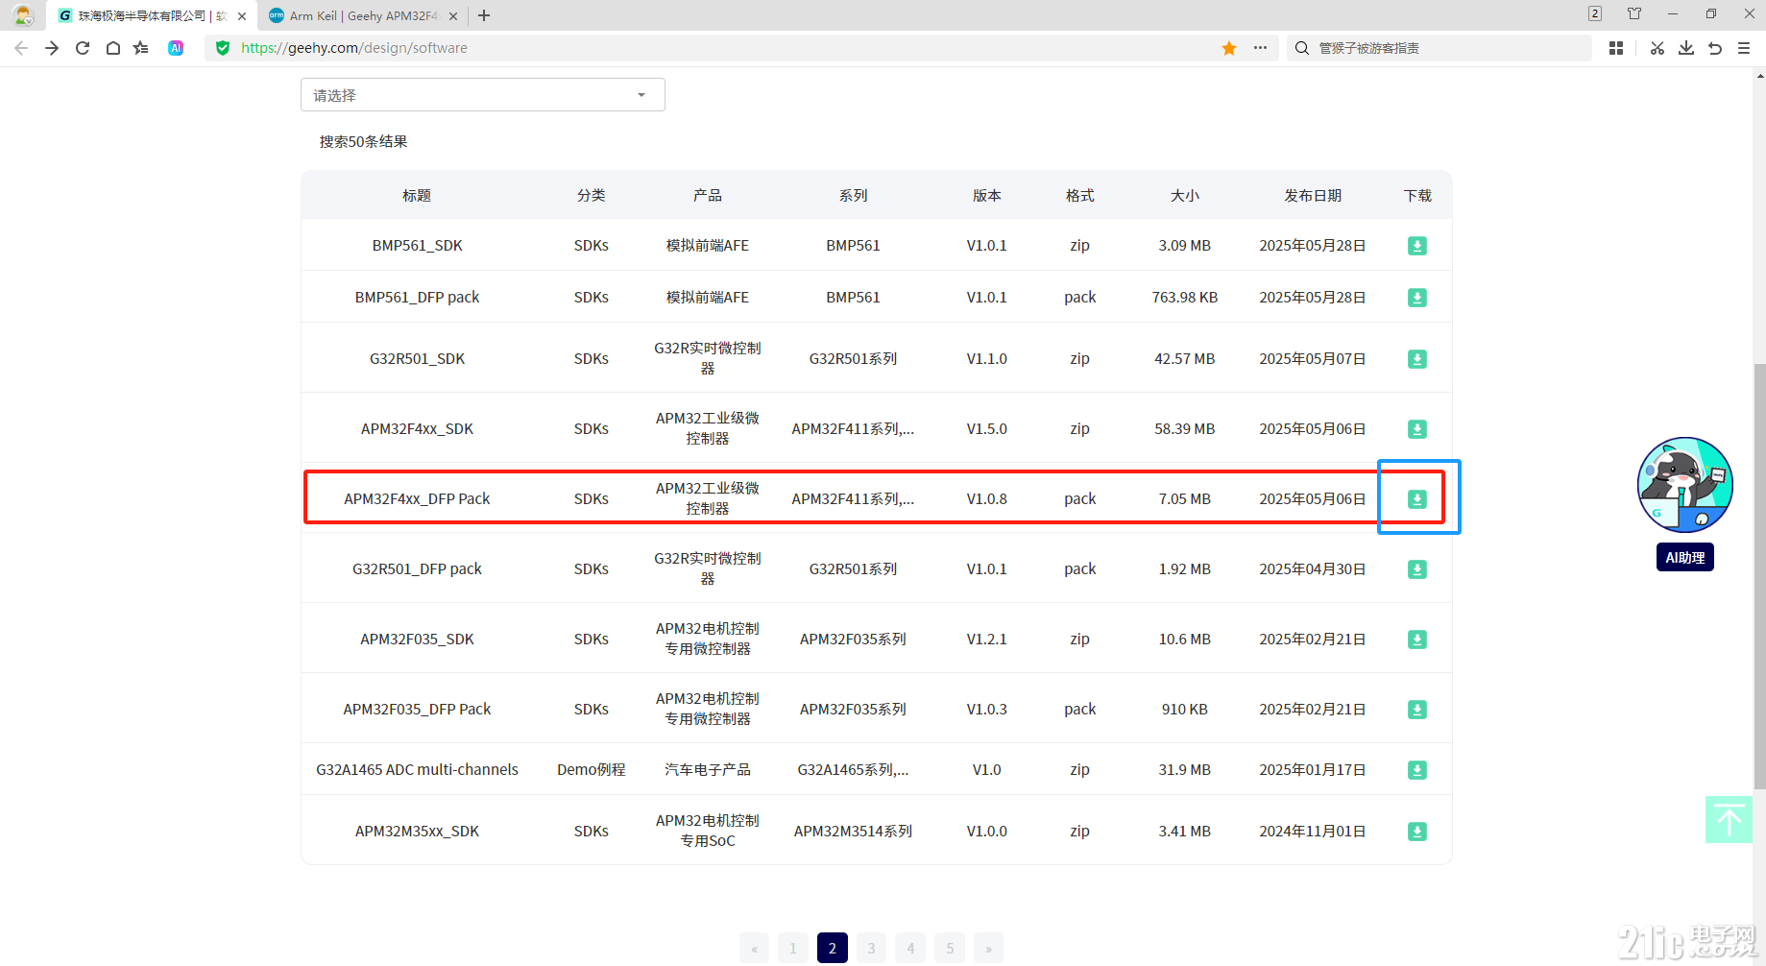The width and height of the screenshot is (1766, 966).
Task: Click the G32A1465 ADC multi-channels title
Action: [417, 769]
